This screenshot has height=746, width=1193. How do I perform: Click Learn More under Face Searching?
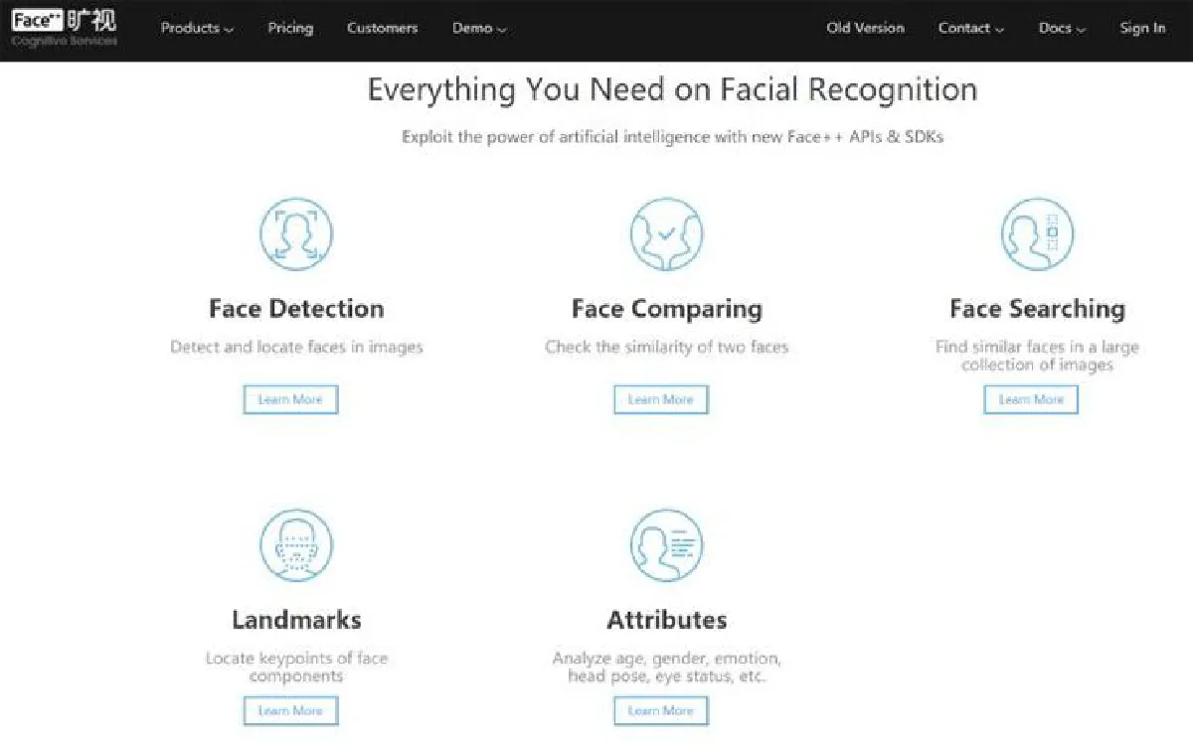(x=1031, y=399)
